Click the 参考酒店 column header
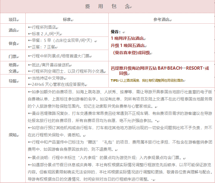Image resolution: width=215 pixels, height=183 pixels. [161, 19]
